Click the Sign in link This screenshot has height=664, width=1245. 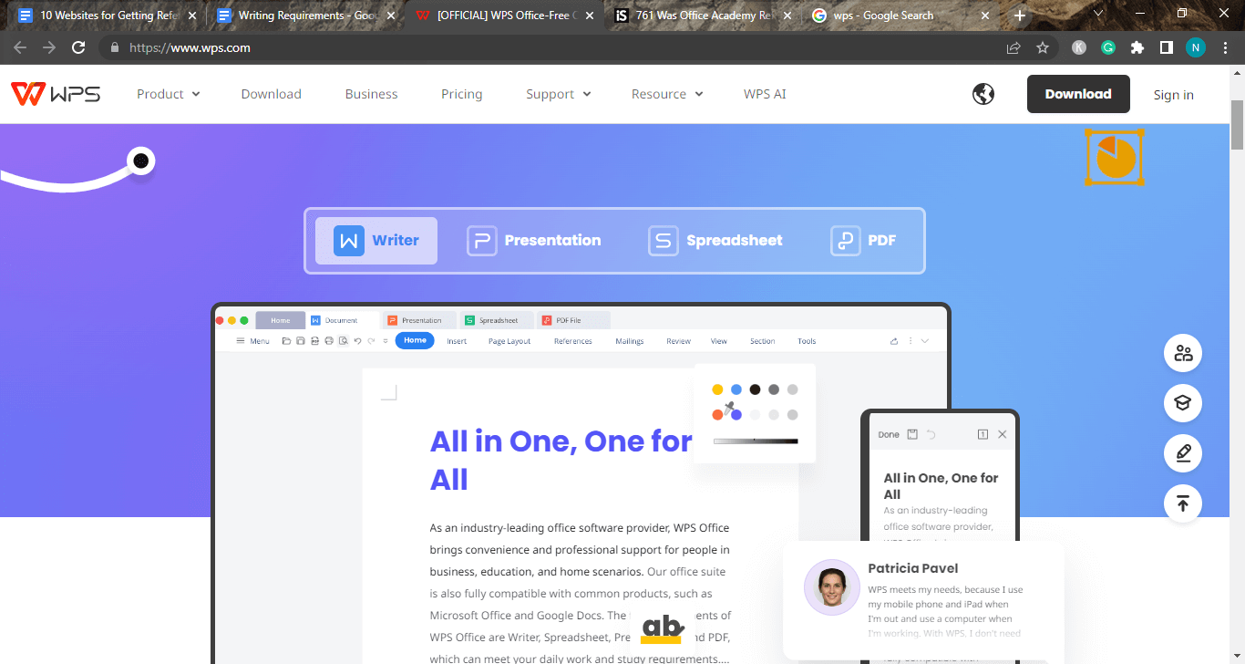coord(1173,95)
